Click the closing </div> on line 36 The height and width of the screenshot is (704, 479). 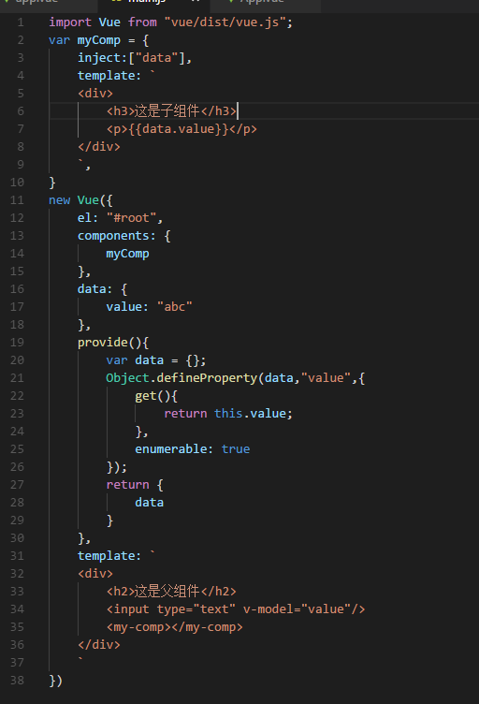[x=98, y=644]
